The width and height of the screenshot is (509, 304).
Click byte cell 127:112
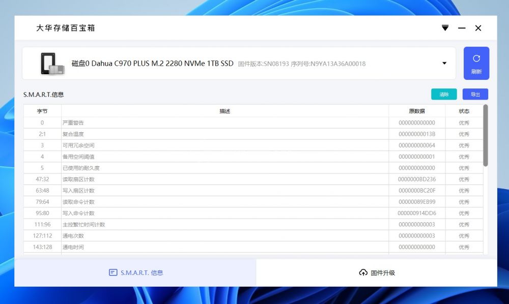point(42,236)
